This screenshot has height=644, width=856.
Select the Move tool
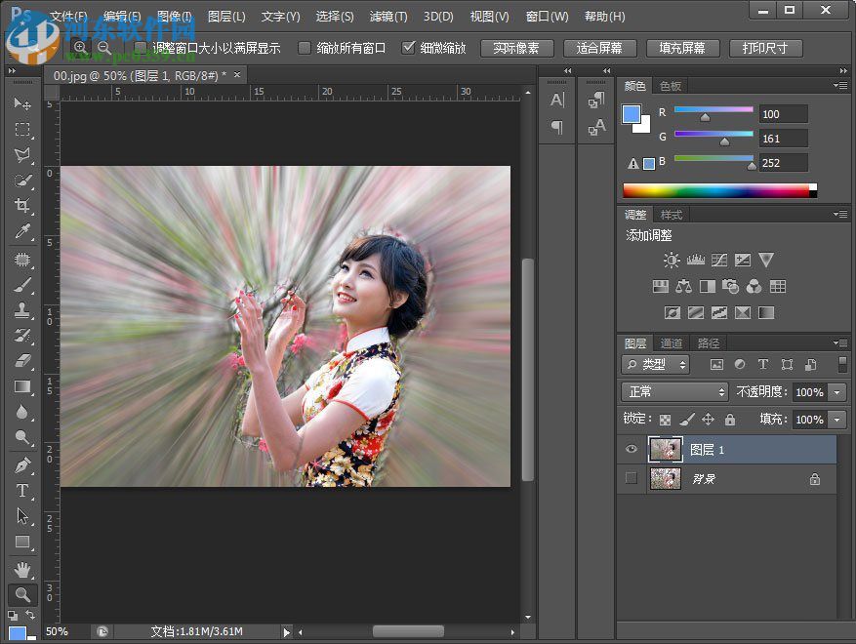[x=21, y=103]
